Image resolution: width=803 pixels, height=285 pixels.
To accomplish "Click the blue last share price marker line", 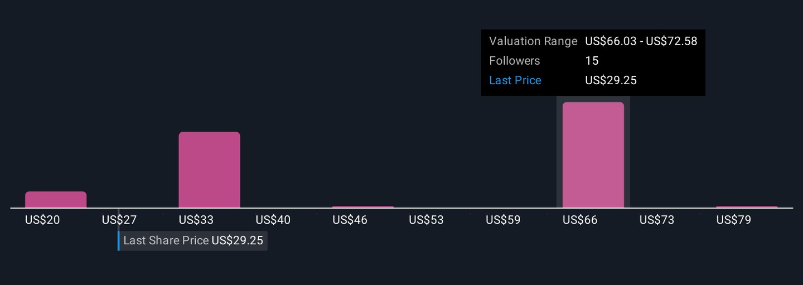I will coord(118,241).
